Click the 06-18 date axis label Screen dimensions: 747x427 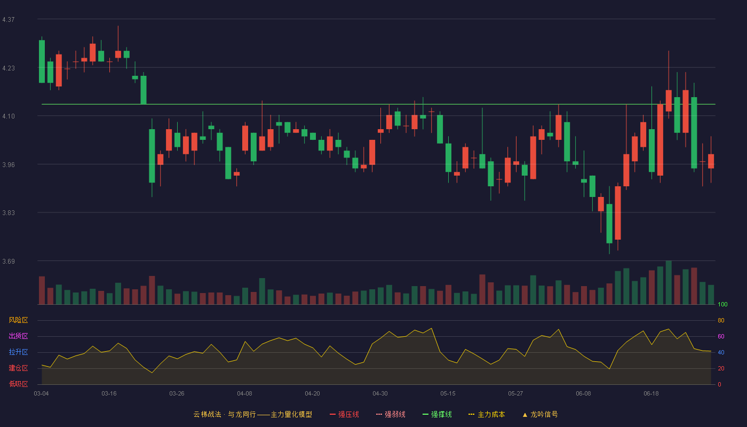coord(651,393)
